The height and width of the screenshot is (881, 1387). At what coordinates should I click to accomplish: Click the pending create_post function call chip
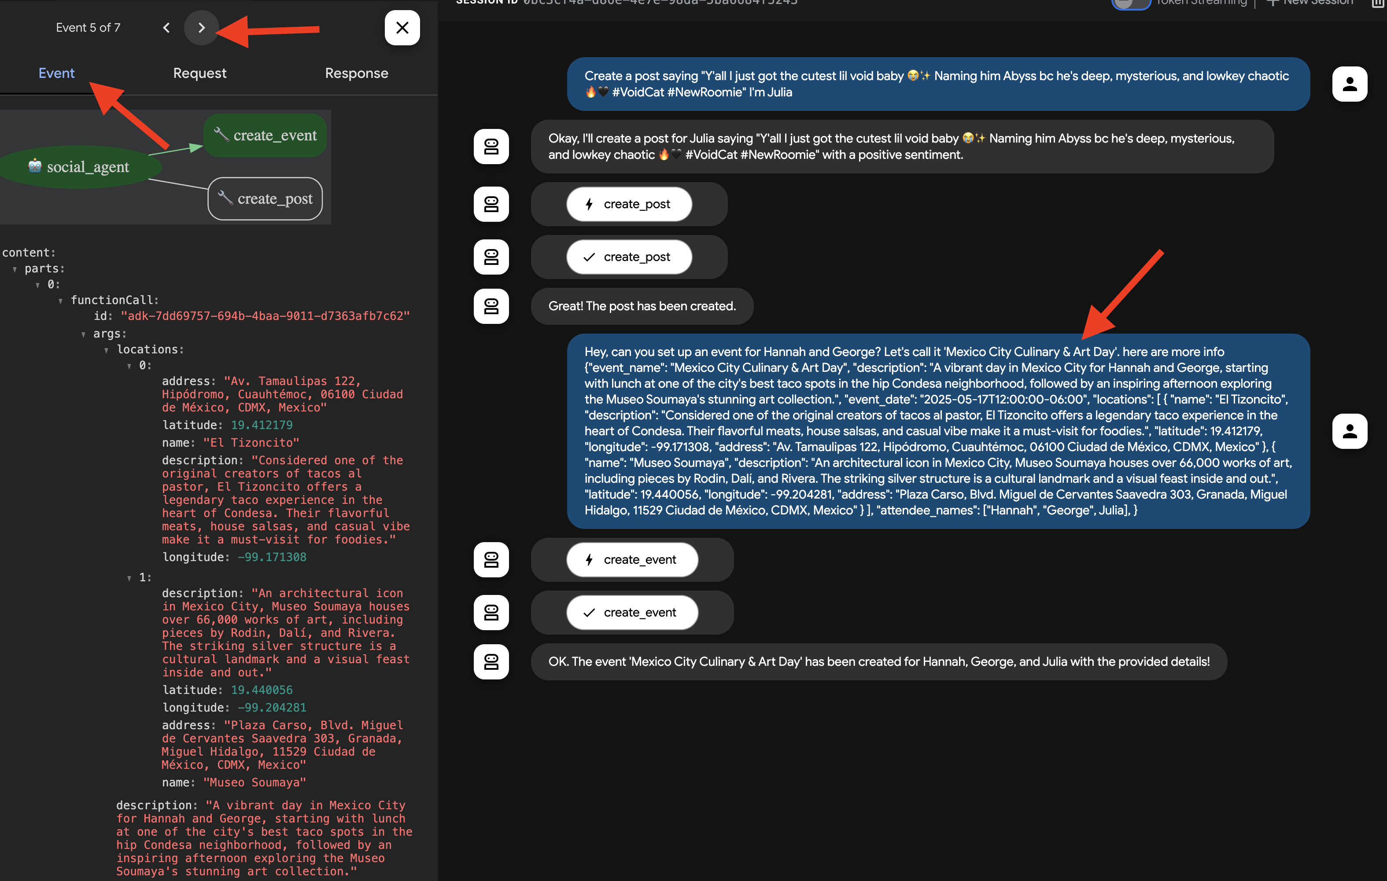[629, 204]
